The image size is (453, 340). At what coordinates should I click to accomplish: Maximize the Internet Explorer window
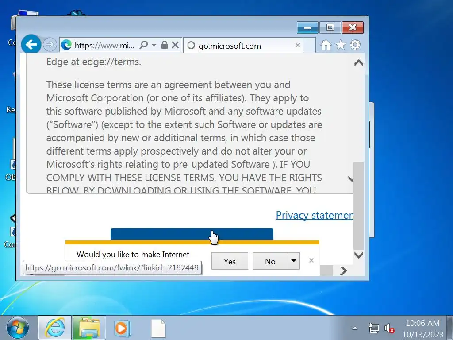pos(330,27)
